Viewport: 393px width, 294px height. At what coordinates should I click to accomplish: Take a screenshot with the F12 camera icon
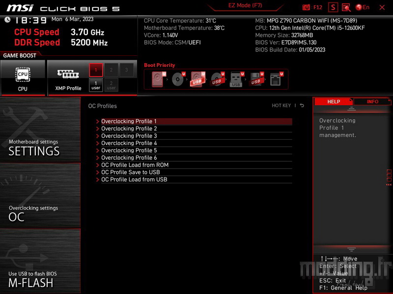(x=312, y=7)
